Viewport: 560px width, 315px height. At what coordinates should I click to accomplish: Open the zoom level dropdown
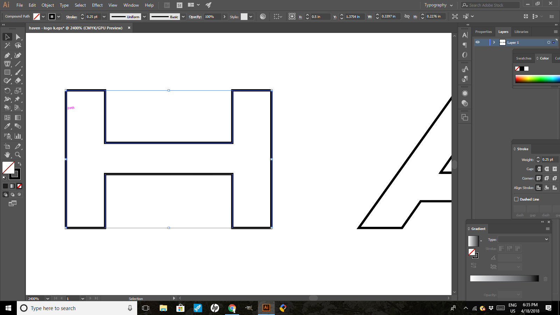[x=48, y=299]
